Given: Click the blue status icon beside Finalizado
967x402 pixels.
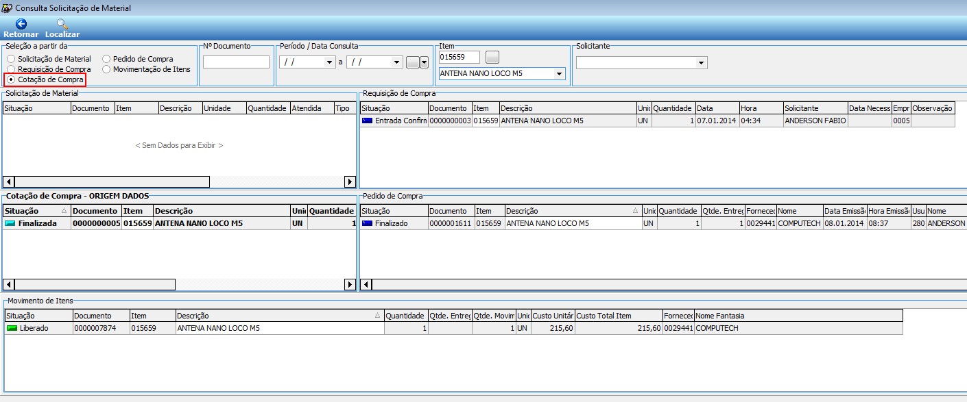Looking at the screenshot, I should [x=367, y=223].
